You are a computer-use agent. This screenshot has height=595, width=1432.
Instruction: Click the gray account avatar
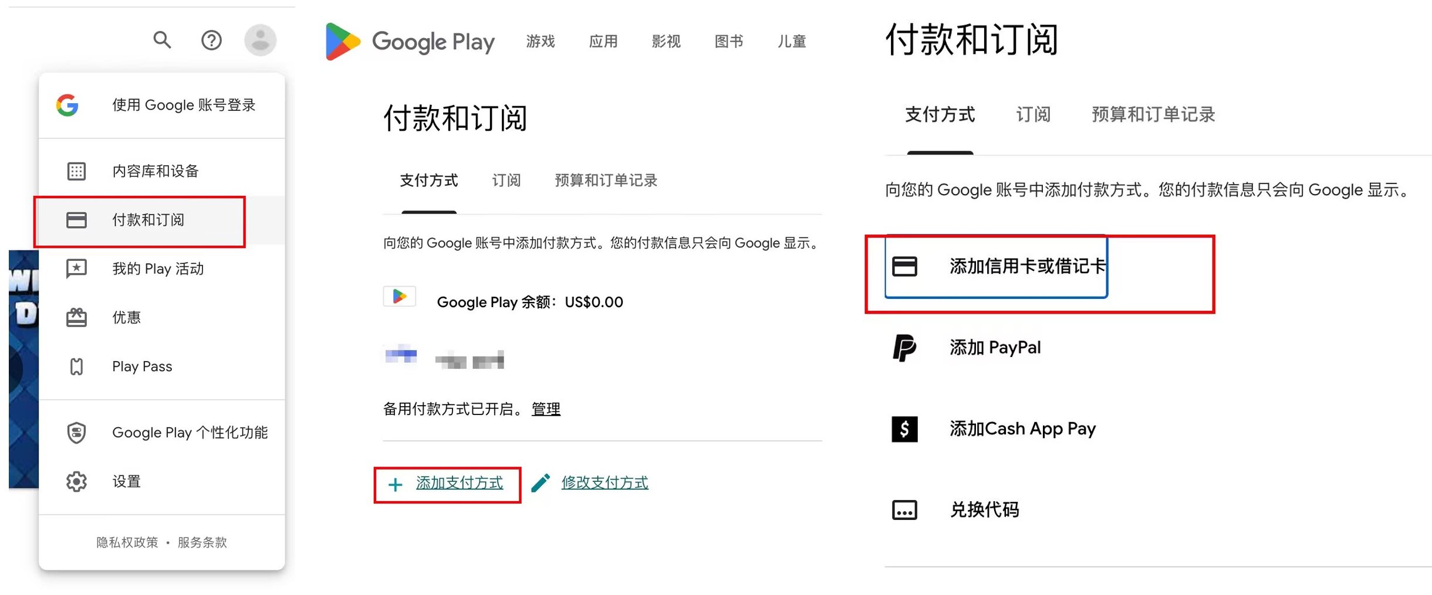[x=261, y=40]
